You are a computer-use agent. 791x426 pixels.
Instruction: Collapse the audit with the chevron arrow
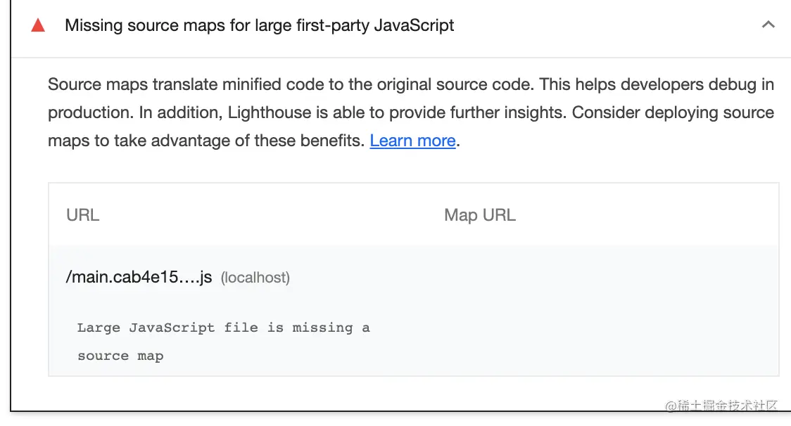click(x=768, y=25)
